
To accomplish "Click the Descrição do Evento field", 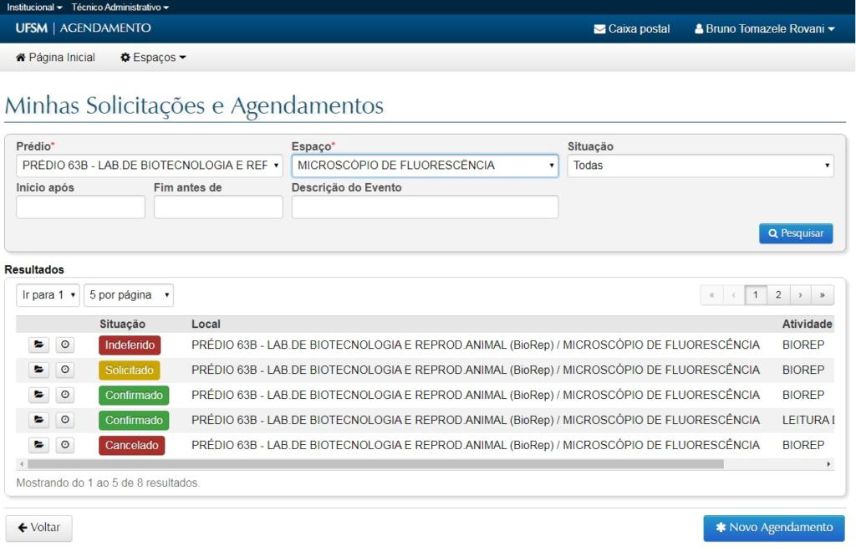I will 425,207.
